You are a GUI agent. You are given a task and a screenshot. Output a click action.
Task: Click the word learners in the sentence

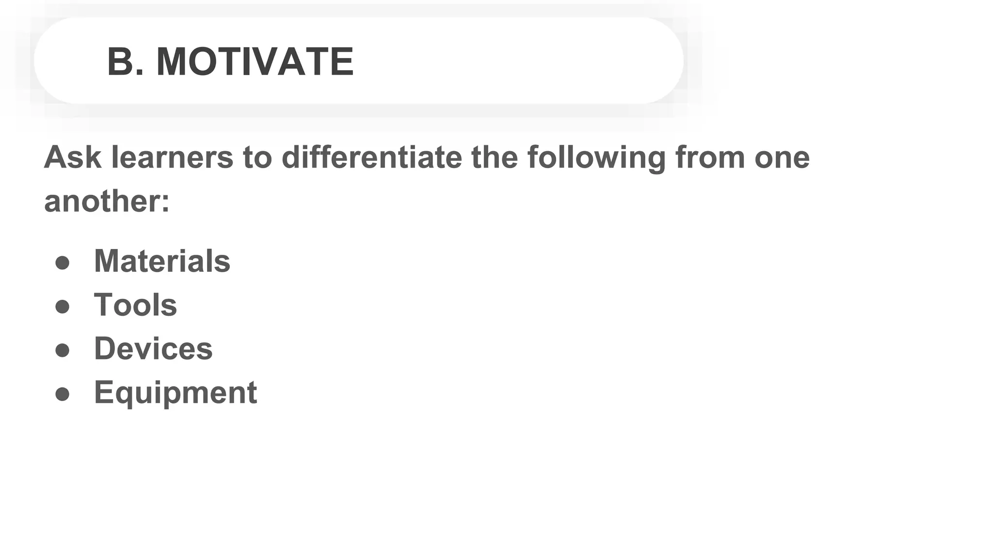coord(173,157)
